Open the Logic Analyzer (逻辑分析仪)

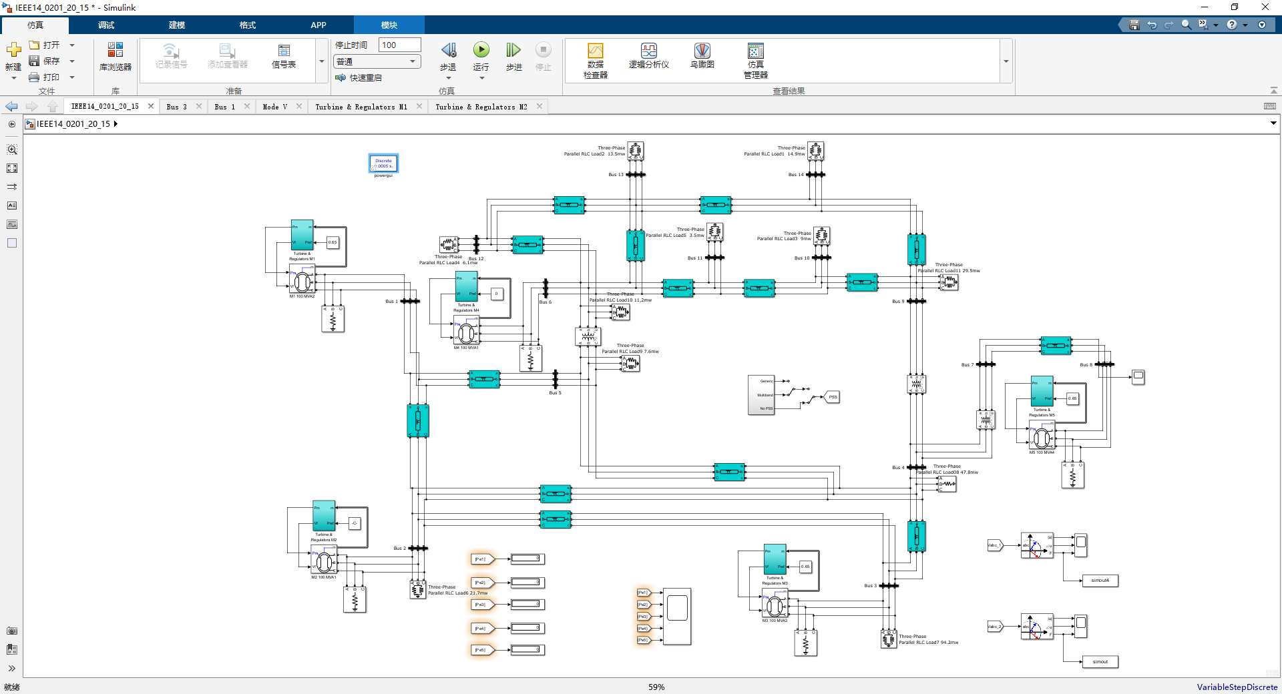649,56
